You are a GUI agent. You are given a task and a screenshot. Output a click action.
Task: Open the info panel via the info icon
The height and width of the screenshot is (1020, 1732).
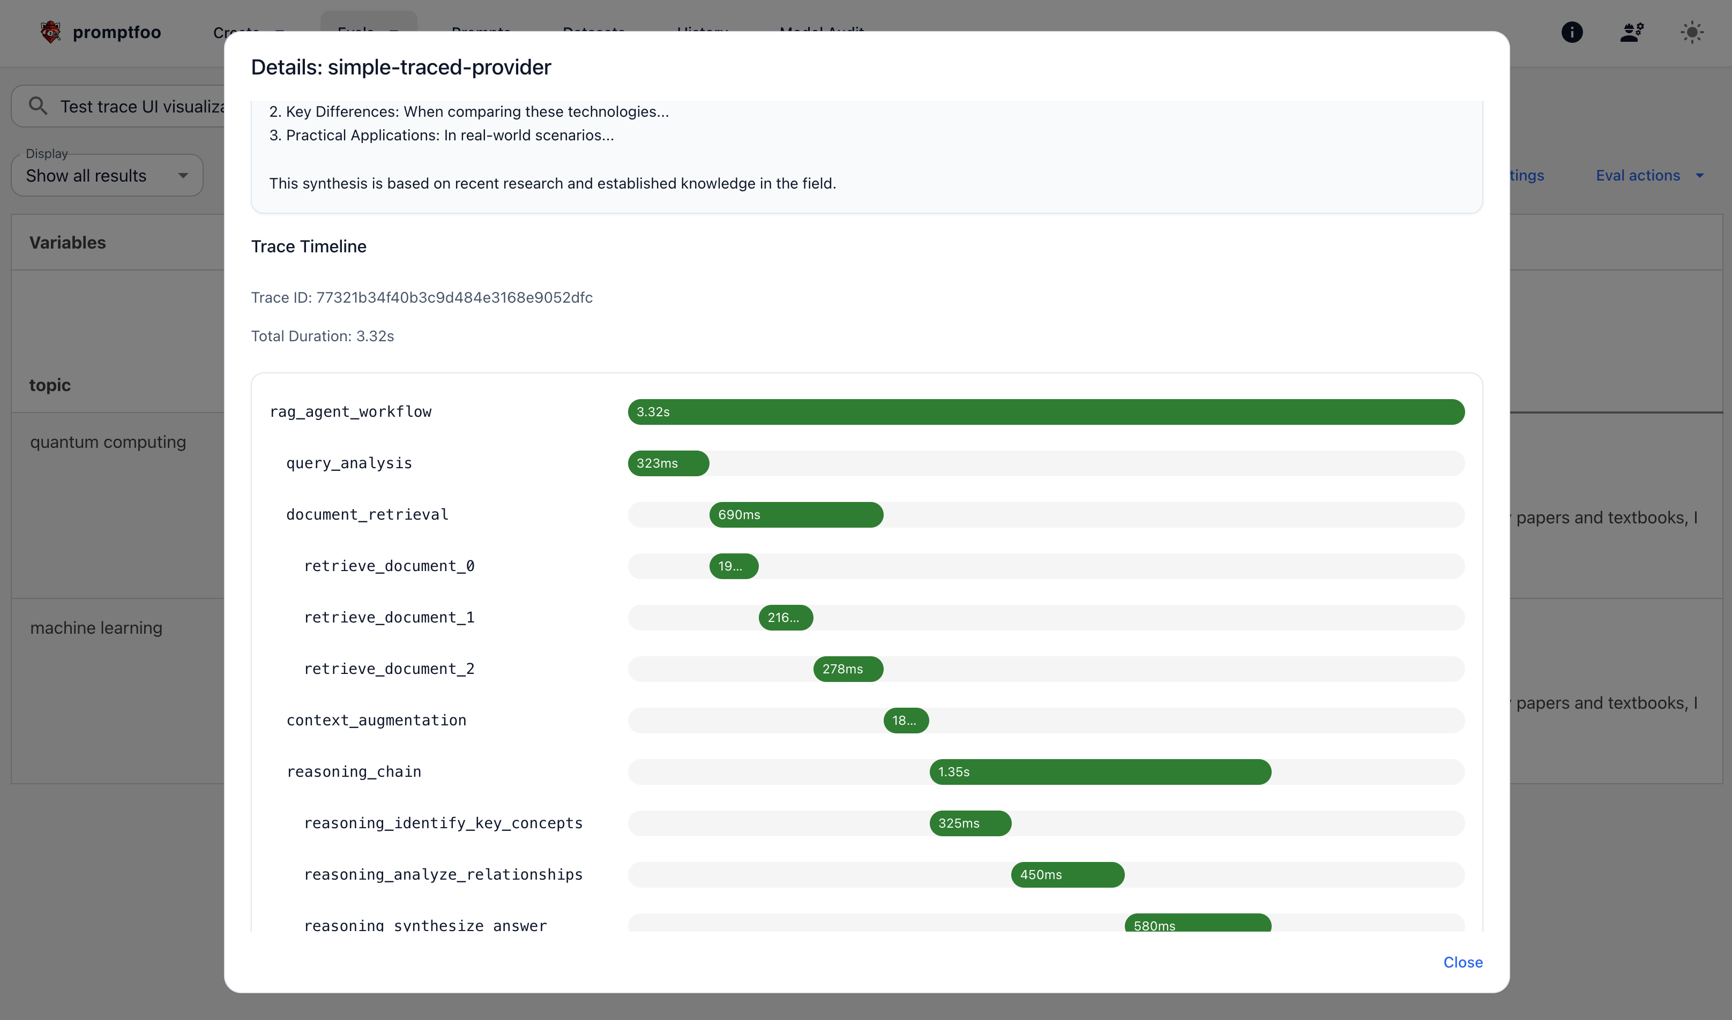pos(1571,32)
